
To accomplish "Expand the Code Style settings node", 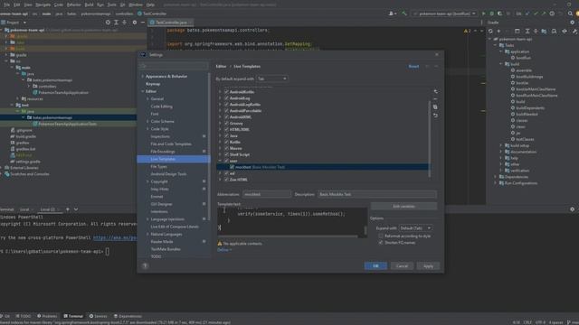I will 147,129.
